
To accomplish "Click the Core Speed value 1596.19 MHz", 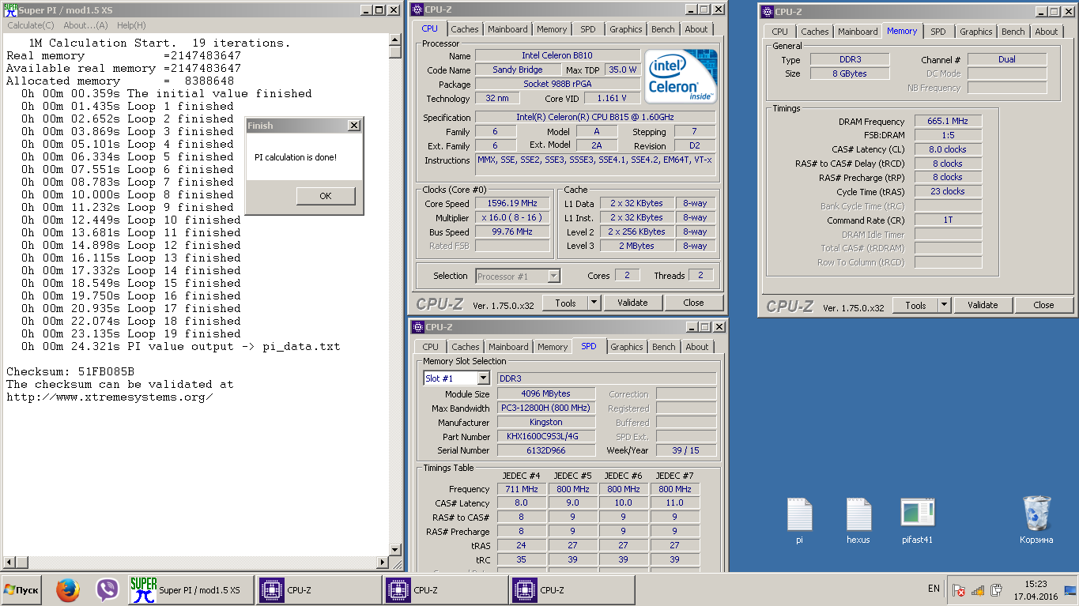I will [512, 203].
